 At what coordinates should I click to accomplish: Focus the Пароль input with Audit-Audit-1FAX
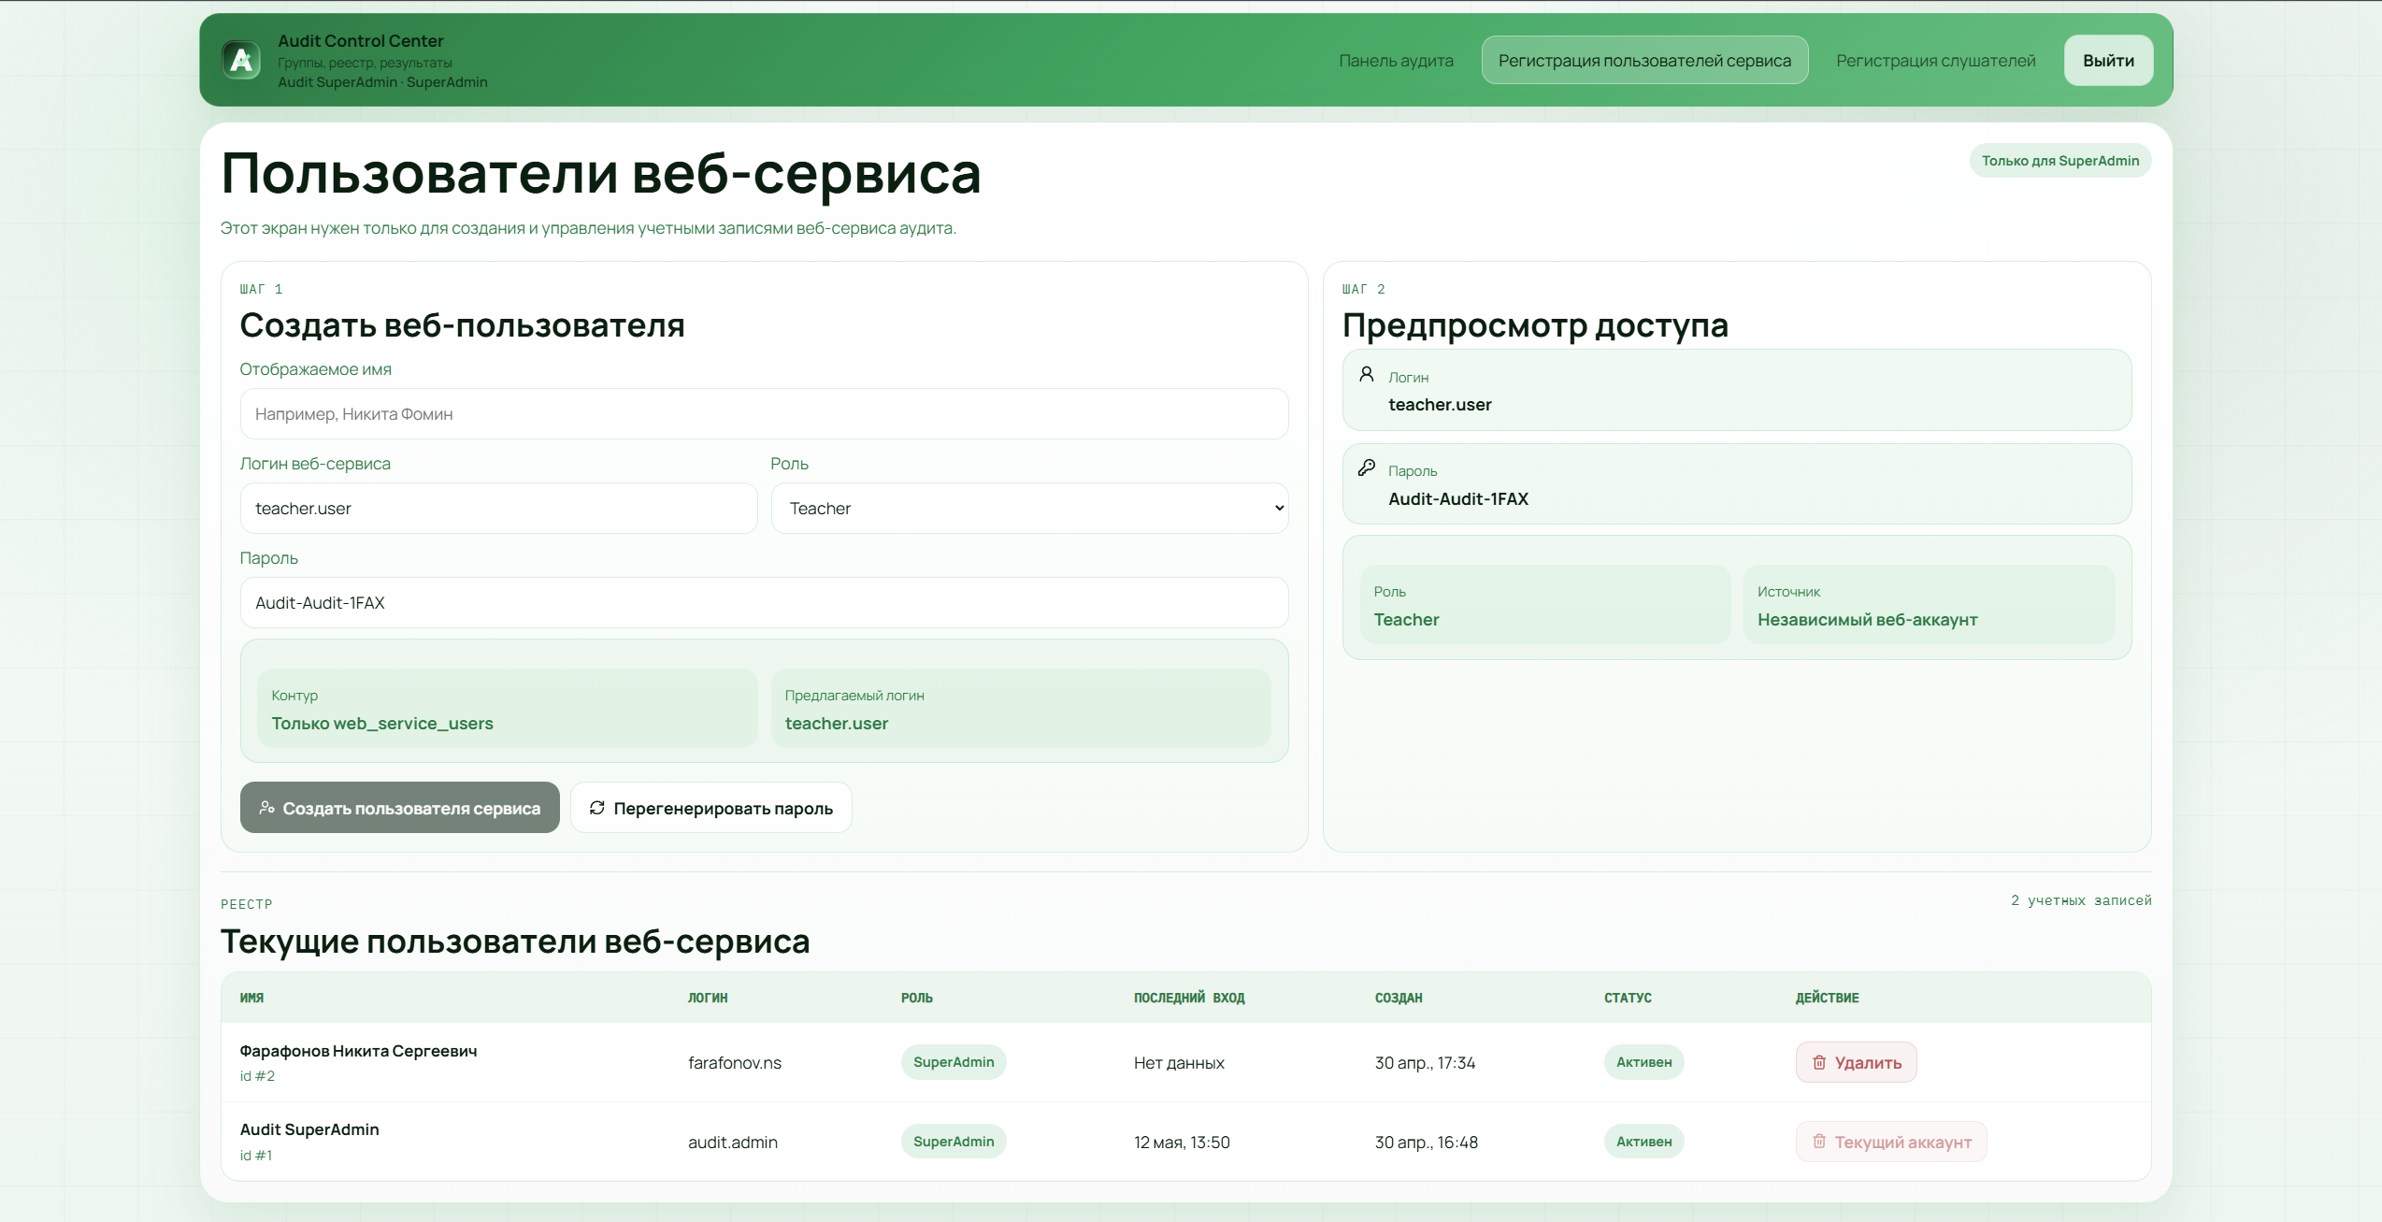[764, 603]
